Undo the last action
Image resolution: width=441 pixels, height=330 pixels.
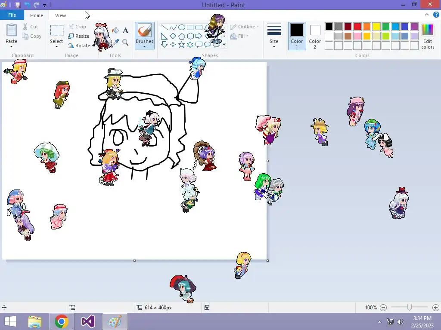tap(27, 5)
